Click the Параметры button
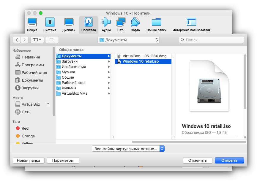Screen dimensions: 257x181 63,161
